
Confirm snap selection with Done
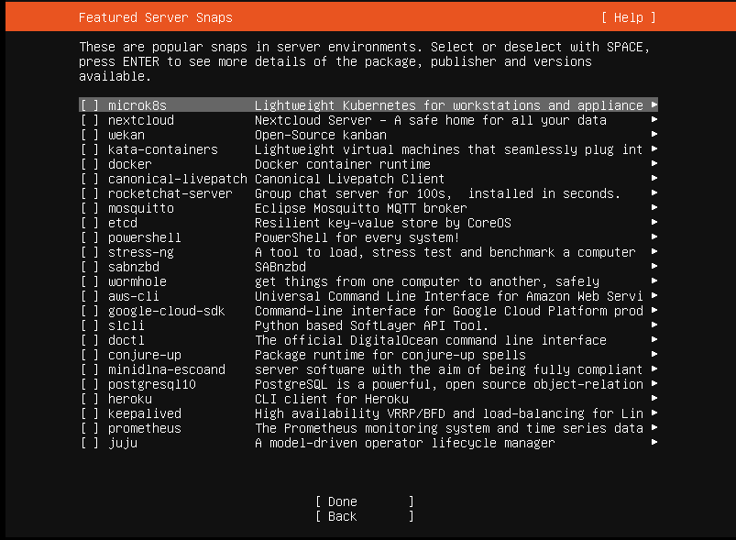point(365,502)
